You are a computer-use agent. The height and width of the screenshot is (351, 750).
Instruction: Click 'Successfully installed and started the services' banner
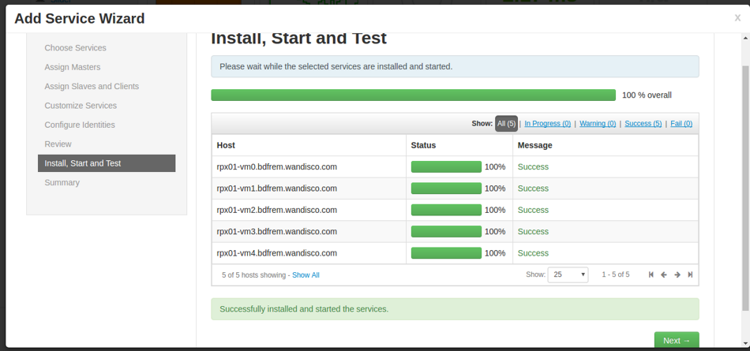(x=455, y=309)
